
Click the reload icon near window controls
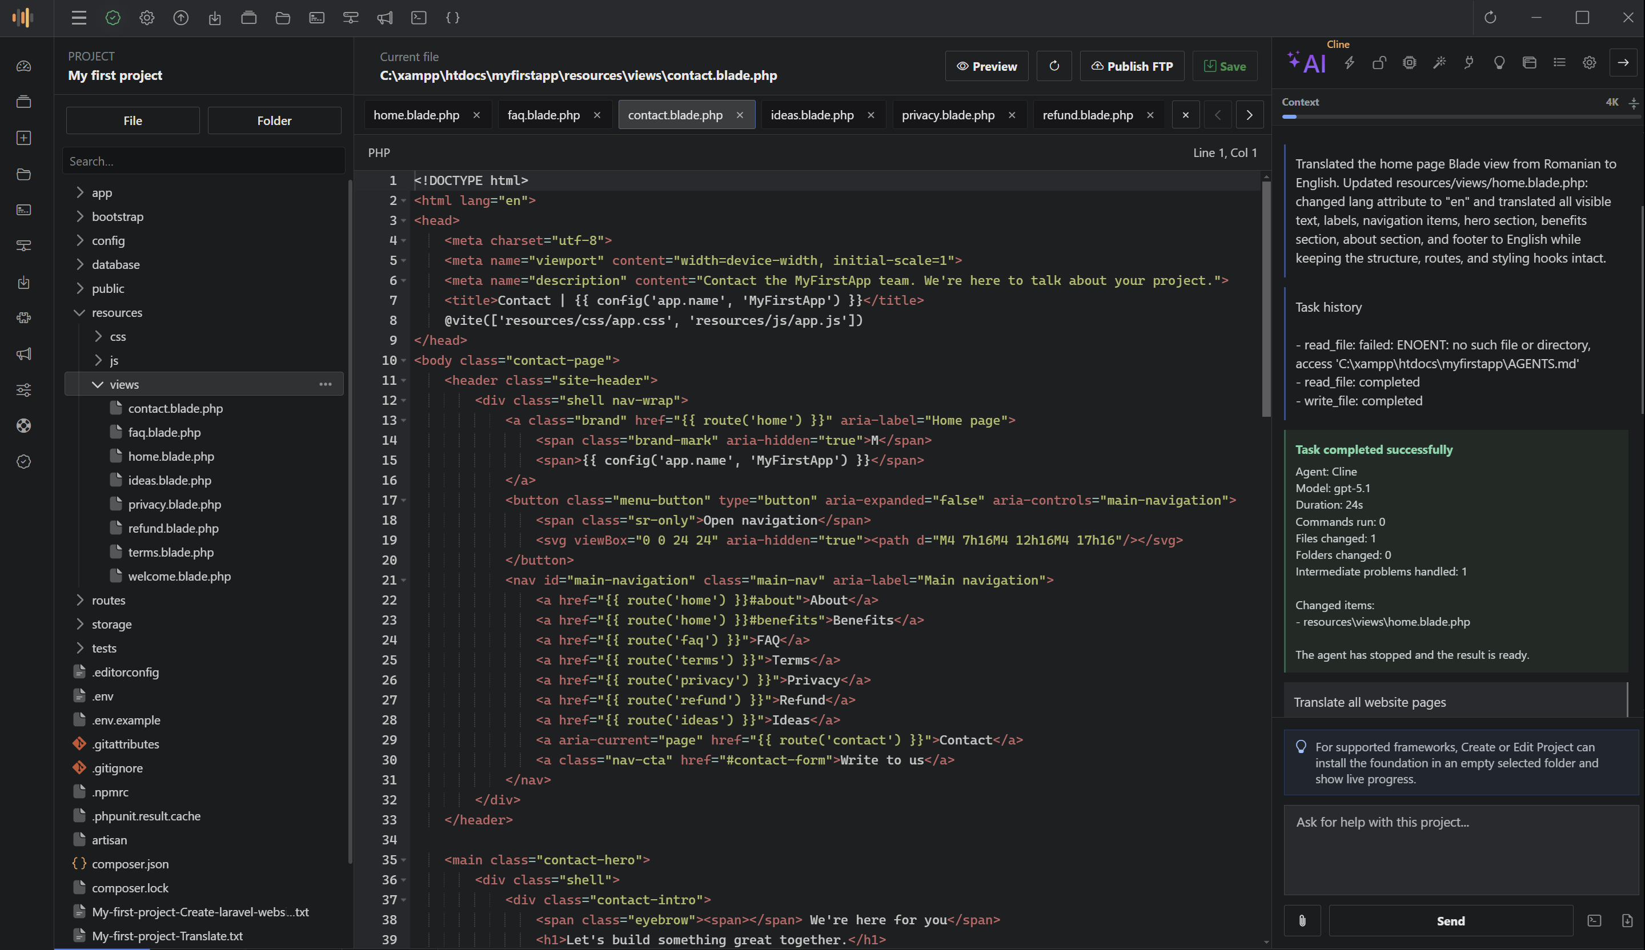tap(1490, 18)
